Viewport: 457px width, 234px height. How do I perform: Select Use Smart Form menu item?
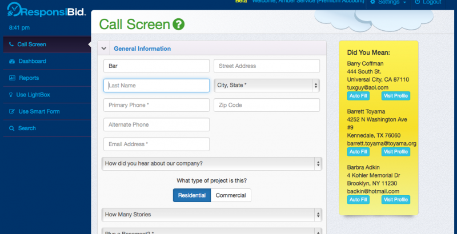[x=47, y=111]
